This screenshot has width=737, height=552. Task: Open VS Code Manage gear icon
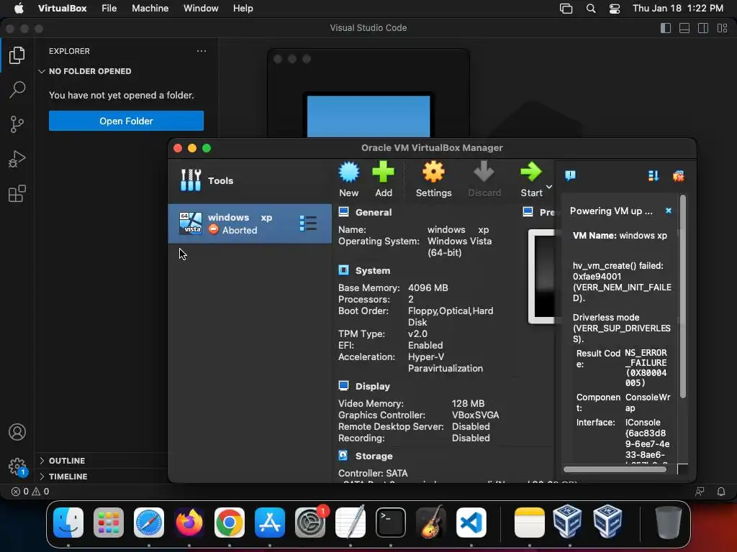17,466
